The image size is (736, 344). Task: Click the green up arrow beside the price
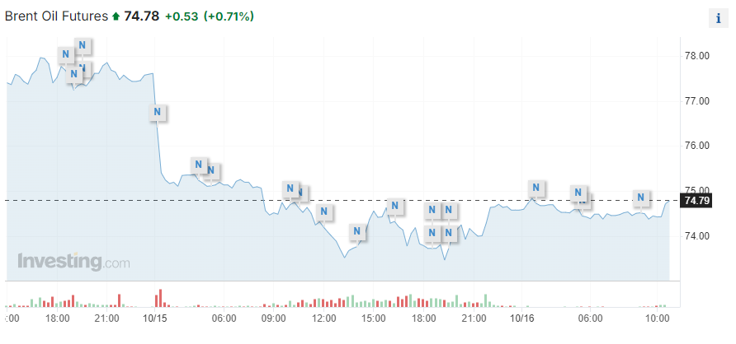click(x=116, y=16)
